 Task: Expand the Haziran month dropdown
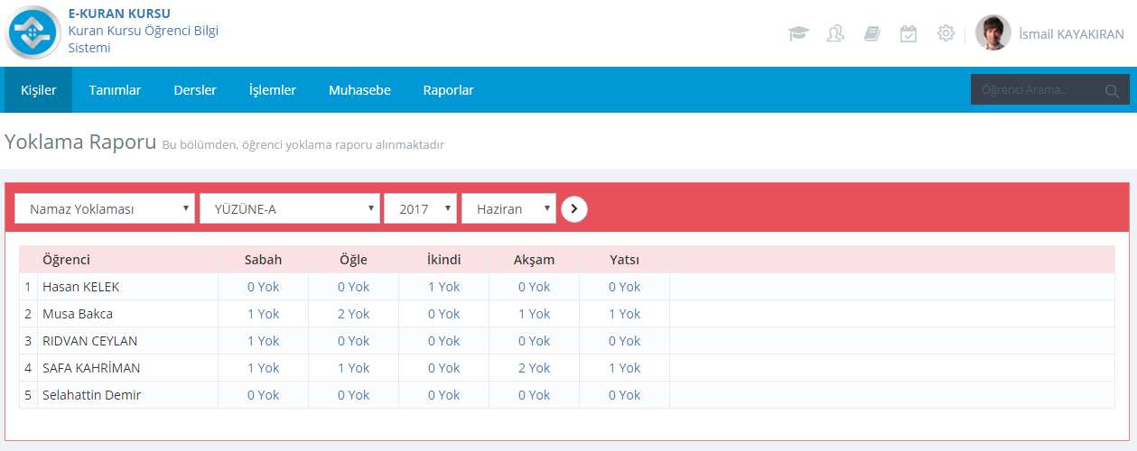click(x=508, y=209)
